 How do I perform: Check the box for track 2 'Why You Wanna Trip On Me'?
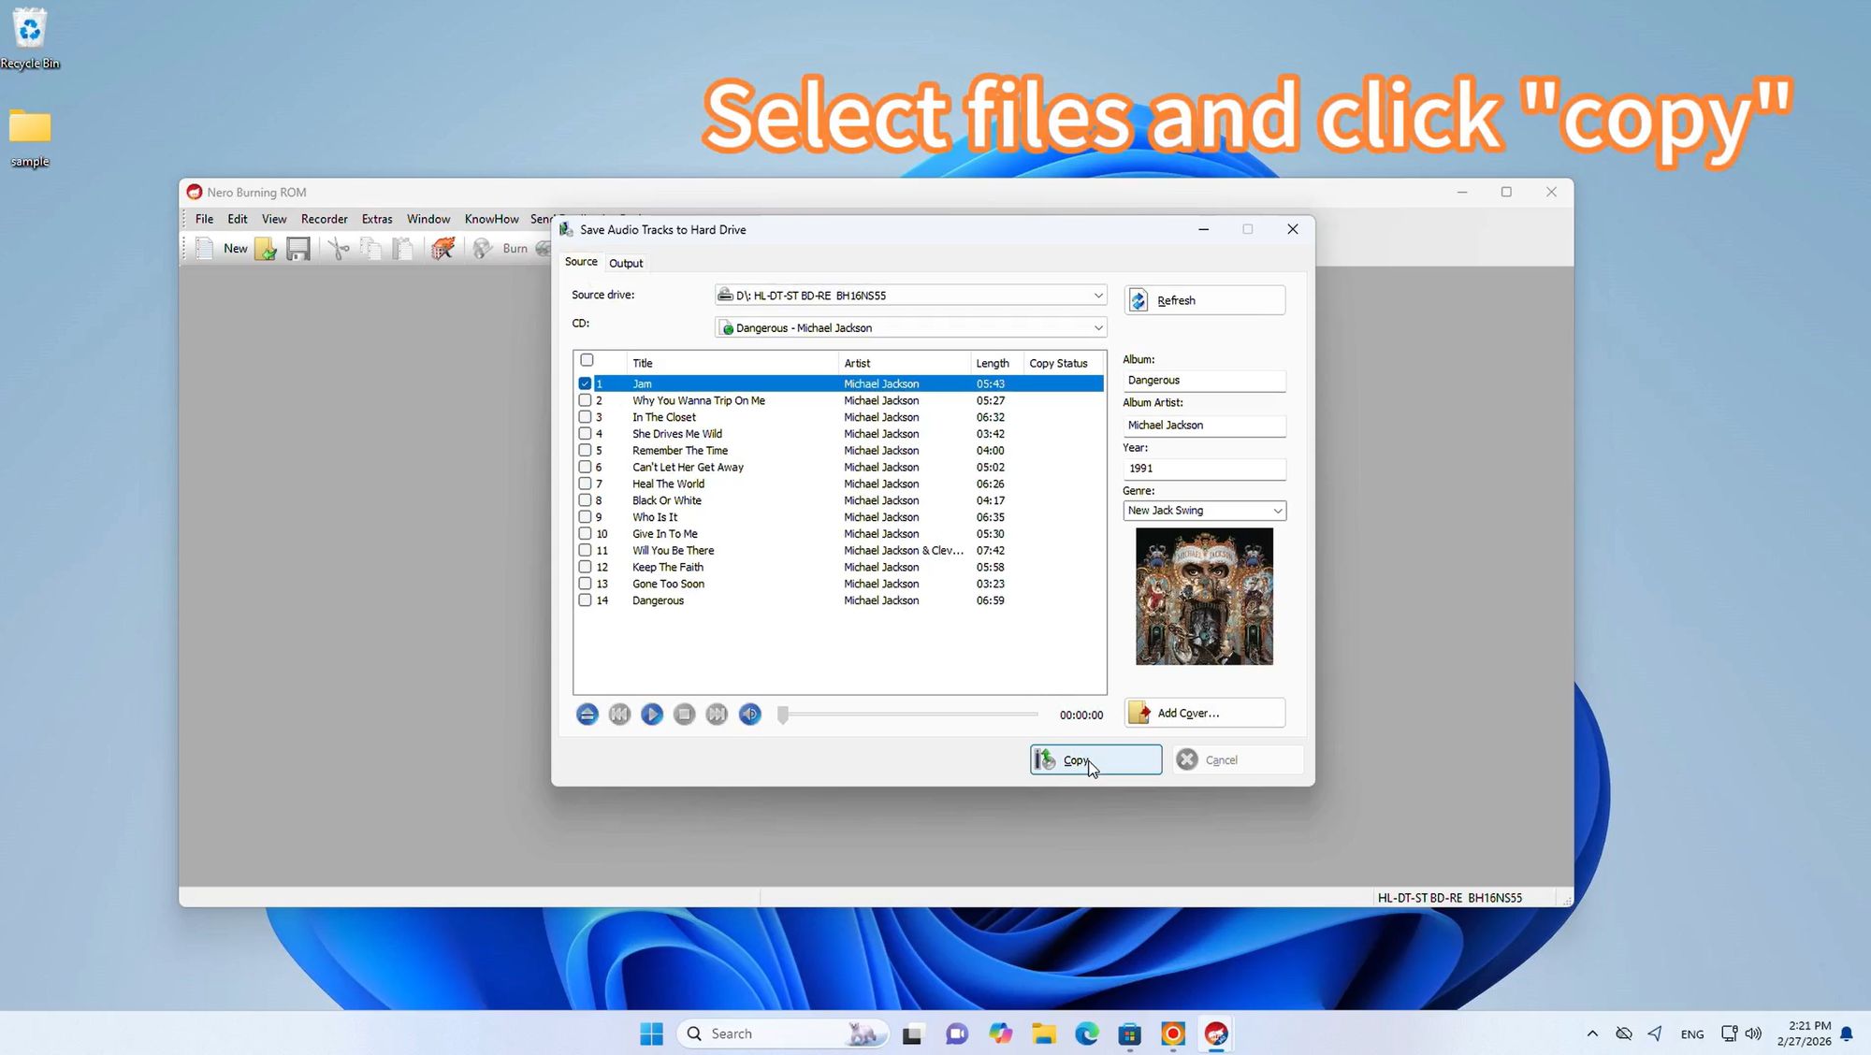585,400
